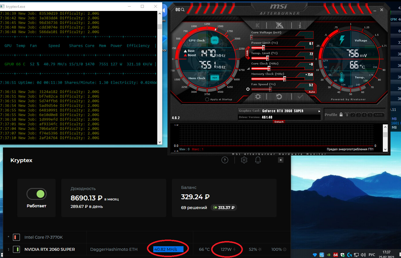Toggle Auto fan speed mode
This screenshot has height=258, width=401.
click(x=312, y=92)
